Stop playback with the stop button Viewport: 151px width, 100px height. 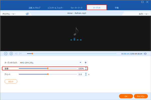pos(11,54)
